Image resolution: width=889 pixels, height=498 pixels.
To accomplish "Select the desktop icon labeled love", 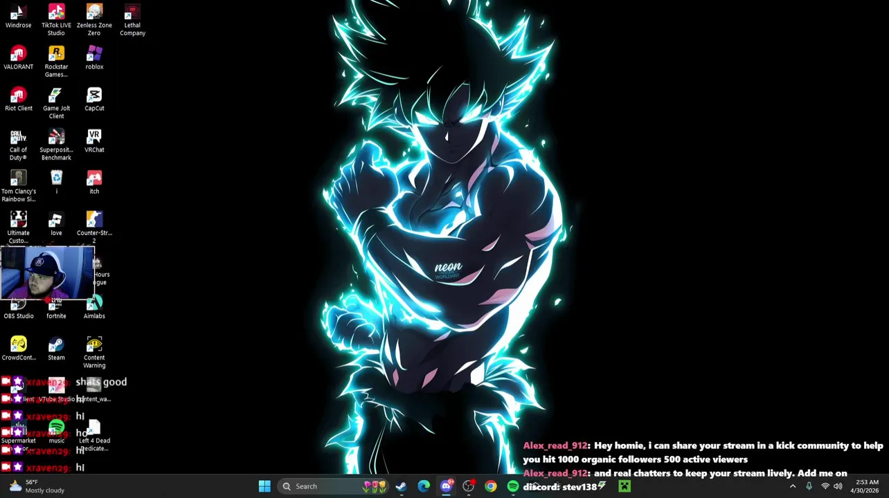I will 56,224.
